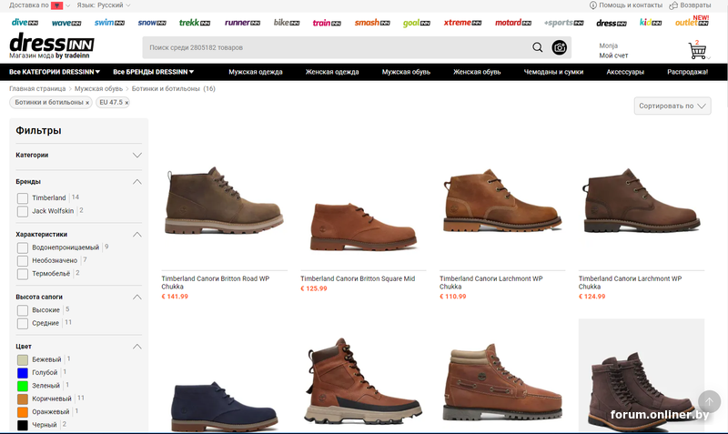Open the Сортировать по dropdown
Screen dimensions: 728x434
pyautogui.click(x=672, y=106)
